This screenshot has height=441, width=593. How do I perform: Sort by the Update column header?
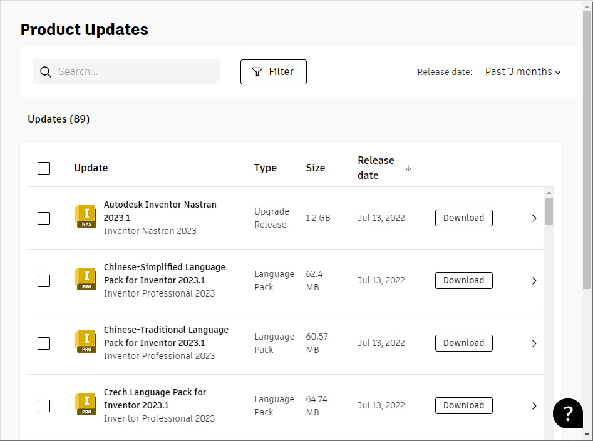(91, 168)
